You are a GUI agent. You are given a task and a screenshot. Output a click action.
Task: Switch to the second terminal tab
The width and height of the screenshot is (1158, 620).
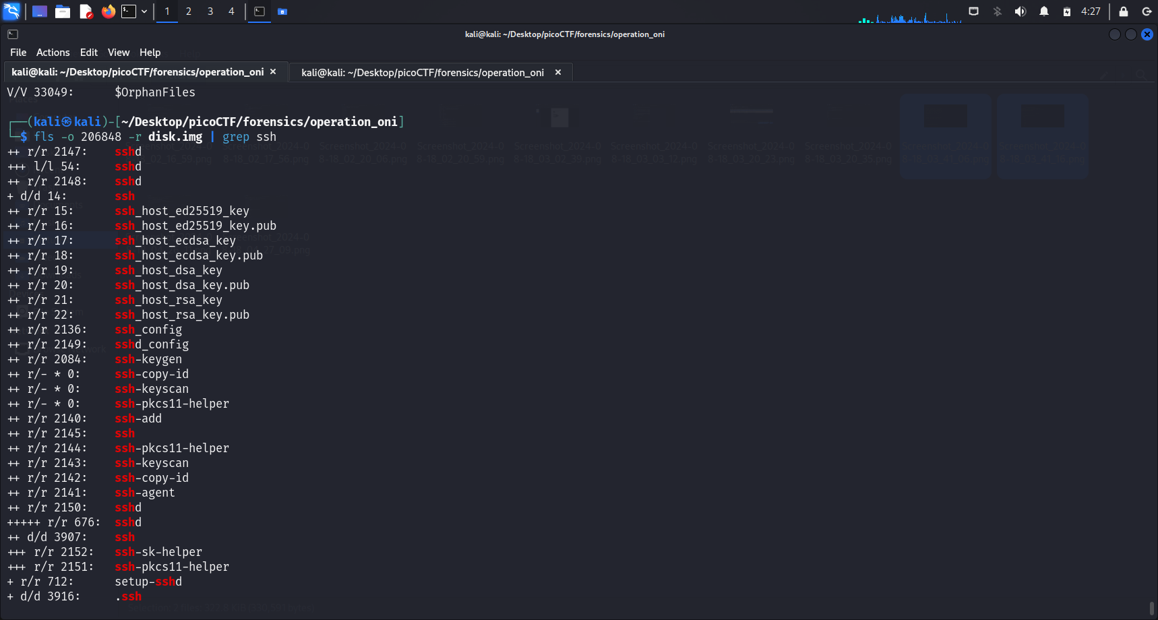coord(423,73)
